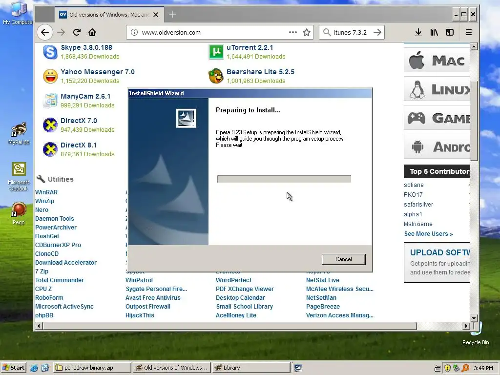Image resolution: width=500 pixels, height=375 pixels.
Task: Open the Total Commander link
Action: [x=59, y=280]
